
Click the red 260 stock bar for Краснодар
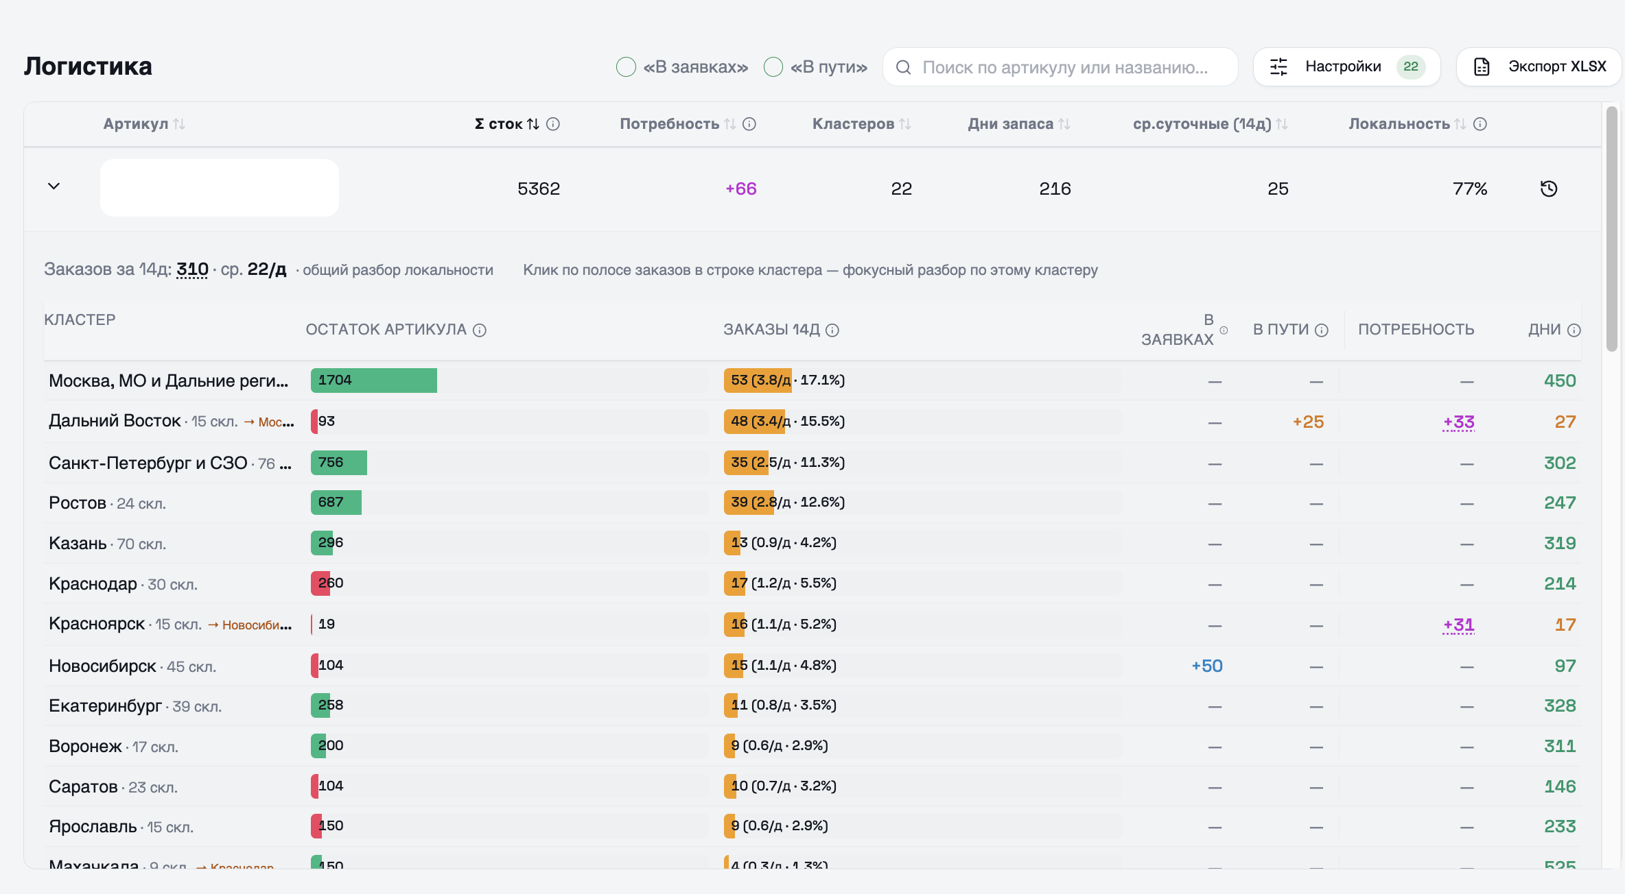[320, 583]
